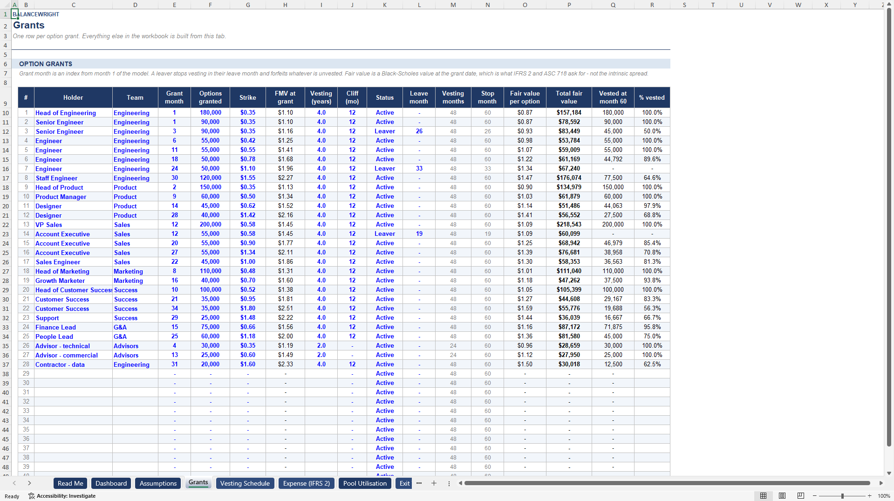Switch to Page Layout view icon
The image size is (894, 501).
(782, 496)
